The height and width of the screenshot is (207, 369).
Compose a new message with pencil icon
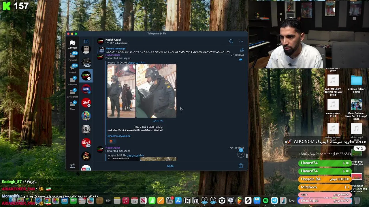[86, 41]
